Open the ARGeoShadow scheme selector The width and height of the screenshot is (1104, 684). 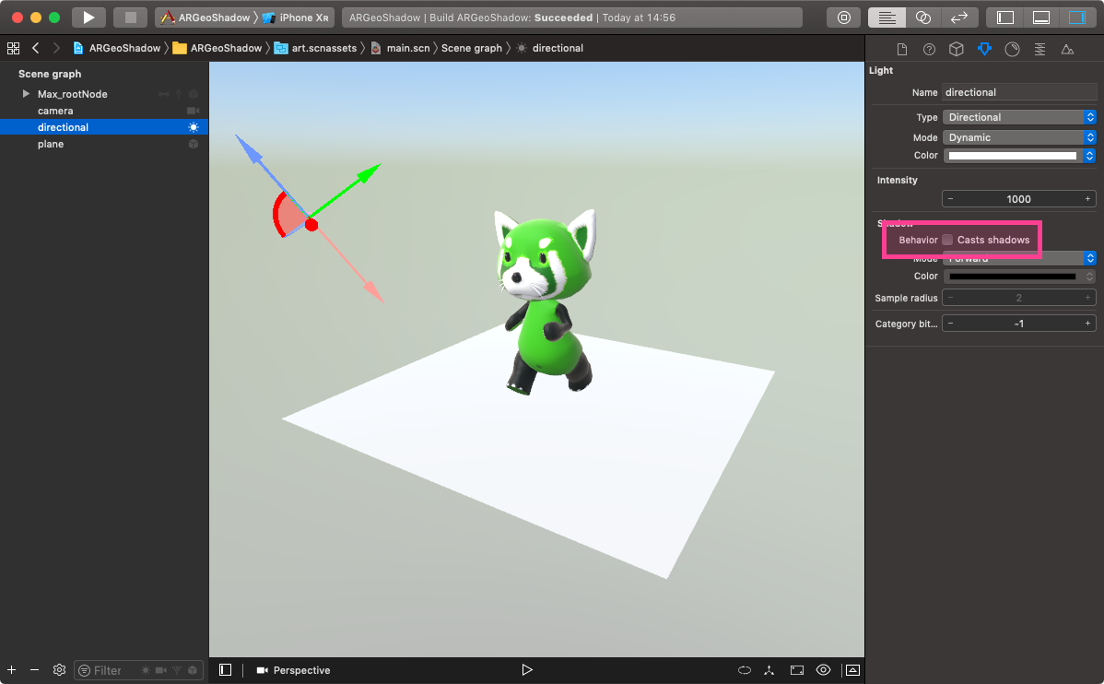[x=206, y=18]
